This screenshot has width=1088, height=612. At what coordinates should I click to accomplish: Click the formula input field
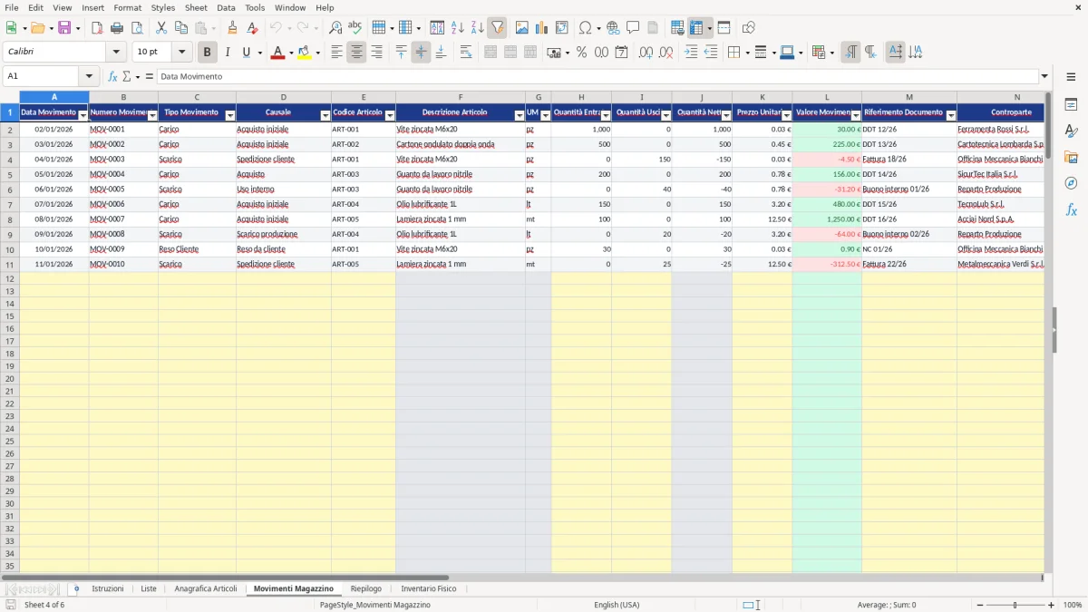pos(597,77)
